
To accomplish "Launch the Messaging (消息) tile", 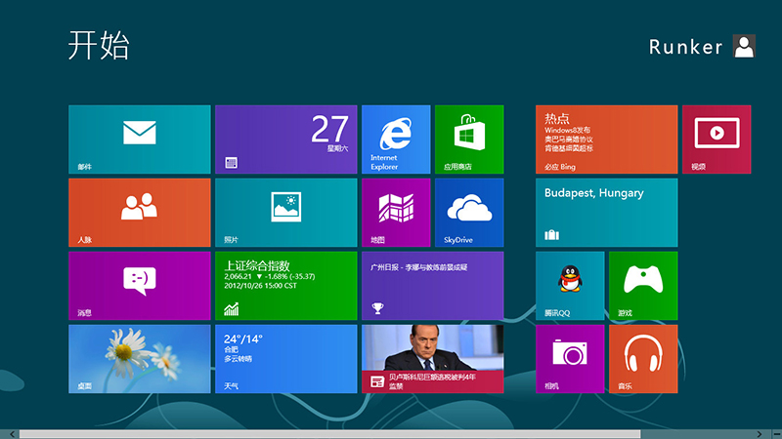I will pos(139,285).
